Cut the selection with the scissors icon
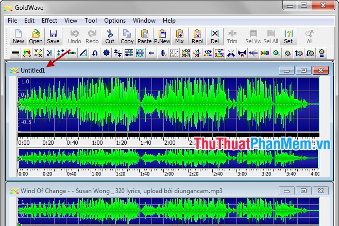Image resolution: width=339 pixels, height=226 pixels. pyautogui.click(x=110, y=37)
